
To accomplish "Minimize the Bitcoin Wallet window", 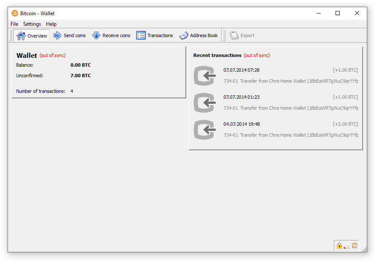I will pyautogui.click(x=319, y=13).
